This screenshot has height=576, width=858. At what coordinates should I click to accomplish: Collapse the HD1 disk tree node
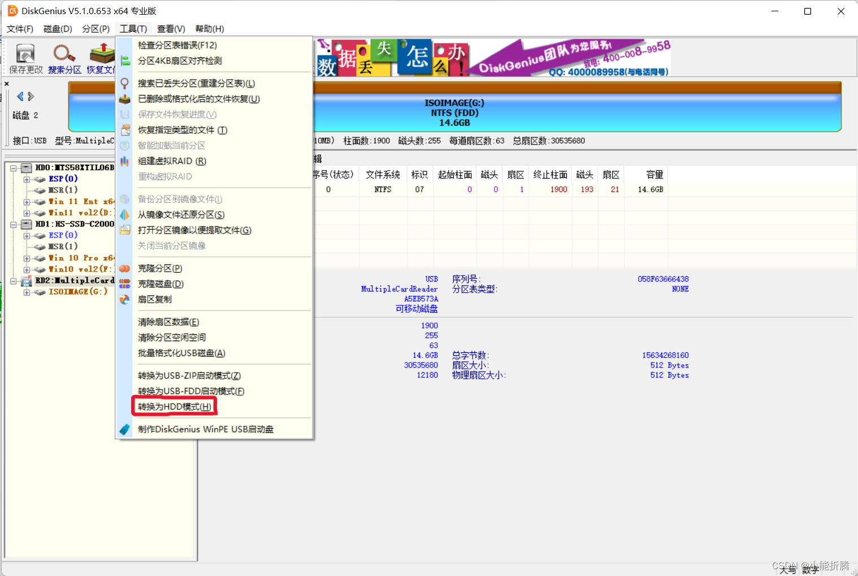[x=13, y=224]
